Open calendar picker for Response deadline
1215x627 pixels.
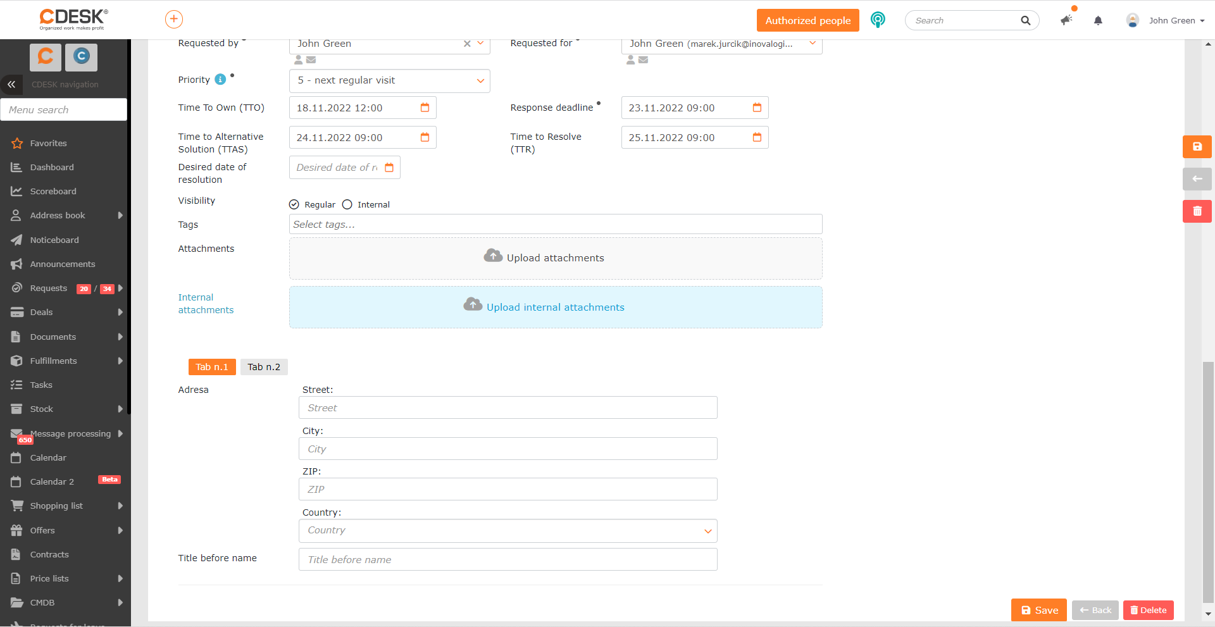[x=757, y=108]
